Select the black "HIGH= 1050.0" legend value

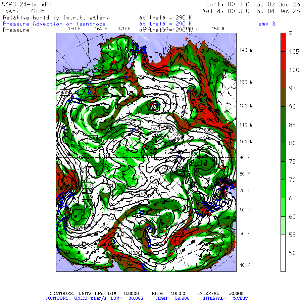168,294
